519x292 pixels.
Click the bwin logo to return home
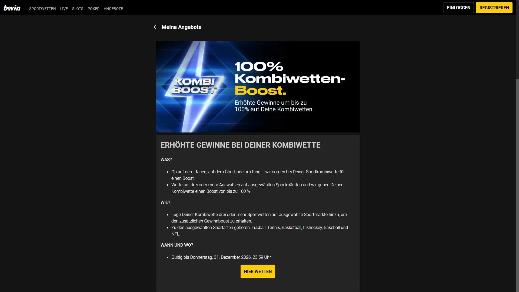12,8
